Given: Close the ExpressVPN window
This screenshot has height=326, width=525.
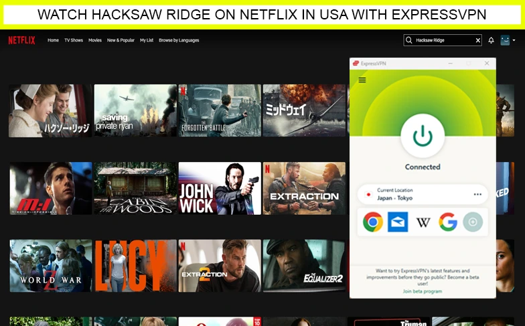Looking at the screenshot, I should pos(487,63).
